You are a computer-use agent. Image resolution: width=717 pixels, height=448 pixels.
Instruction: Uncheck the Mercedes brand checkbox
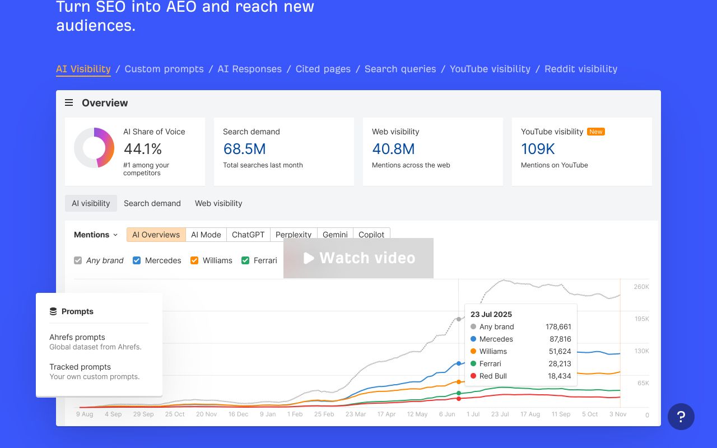point(137,260)
